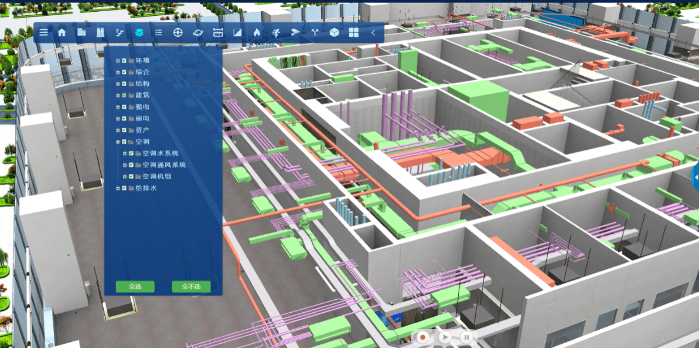Expand the 空调水系统 tree node

[125, 153]
